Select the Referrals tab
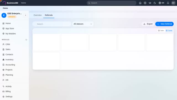Screen dimensions: 177x100 pos(49,15)
